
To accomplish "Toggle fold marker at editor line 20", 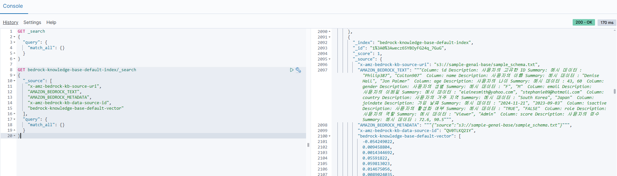I will click(14, 136).
